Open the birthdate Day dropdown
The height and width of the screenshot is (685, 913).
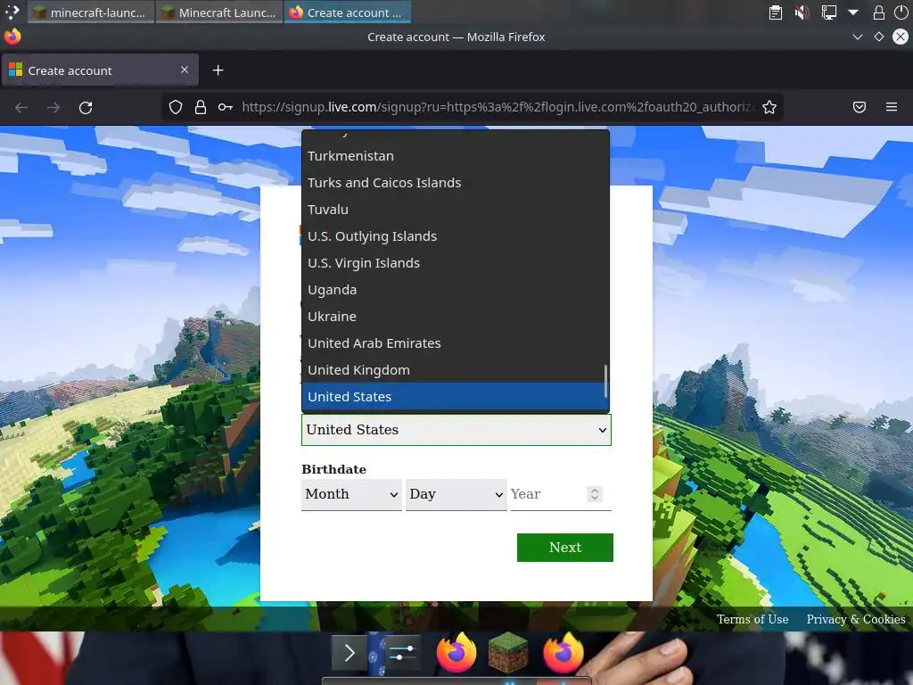[x=456, y=494]
